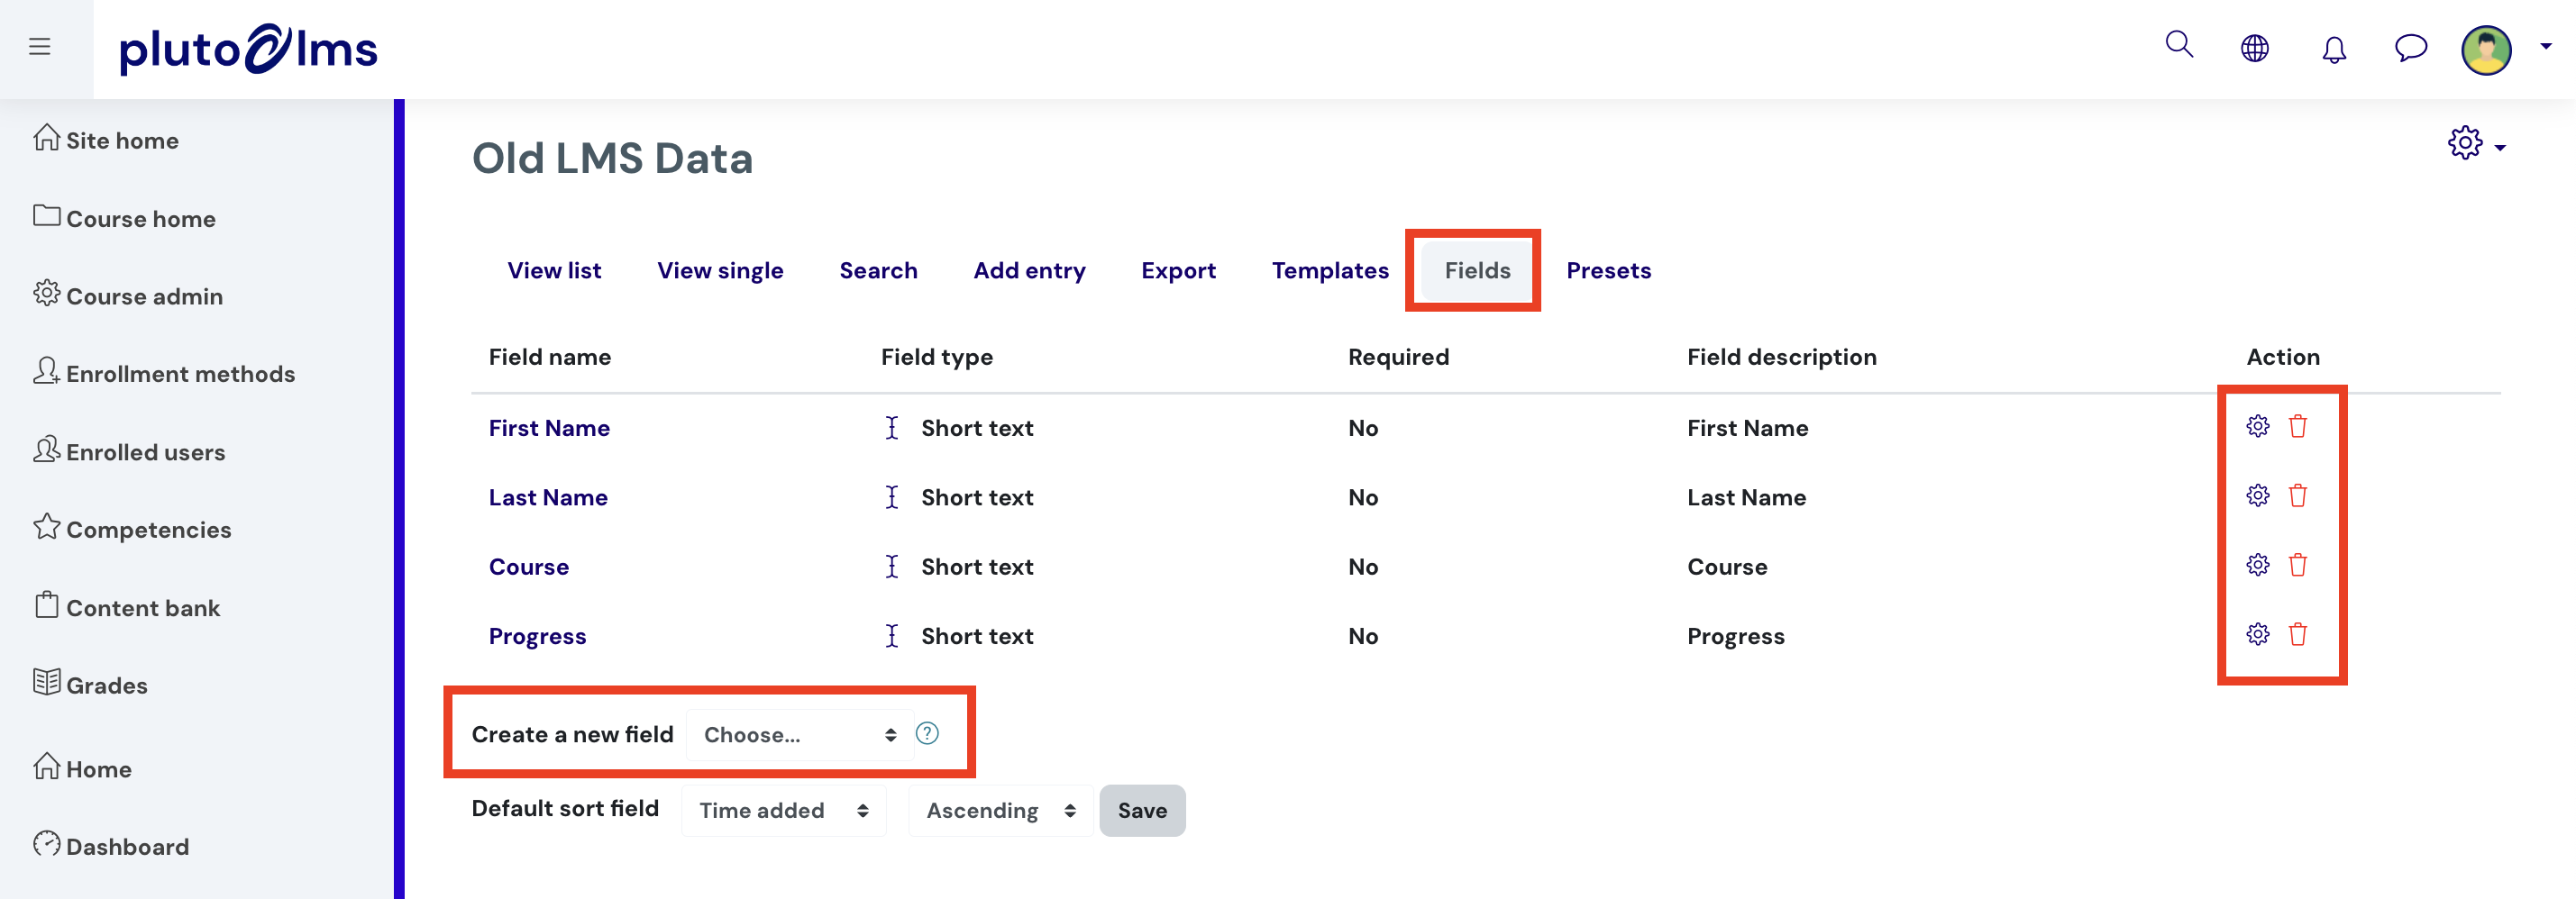This screenshot has height=899, width=2576.
Task: Click the Save button
Action: click(1142, 810)
